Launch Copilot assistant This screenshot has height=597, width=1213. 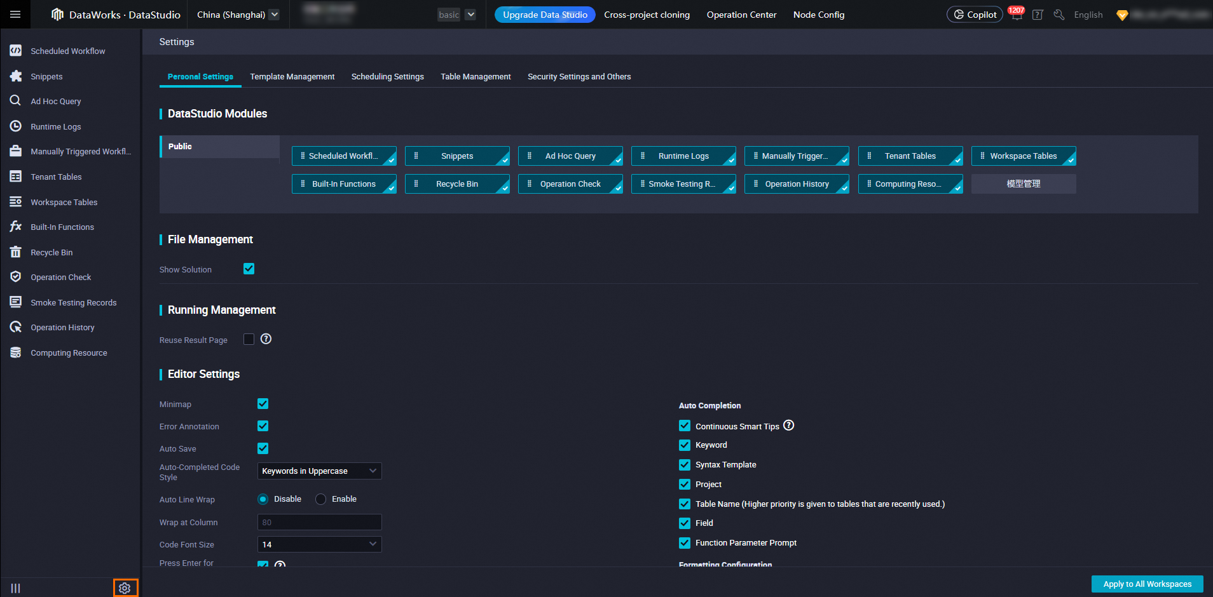(x=975, y=15)
